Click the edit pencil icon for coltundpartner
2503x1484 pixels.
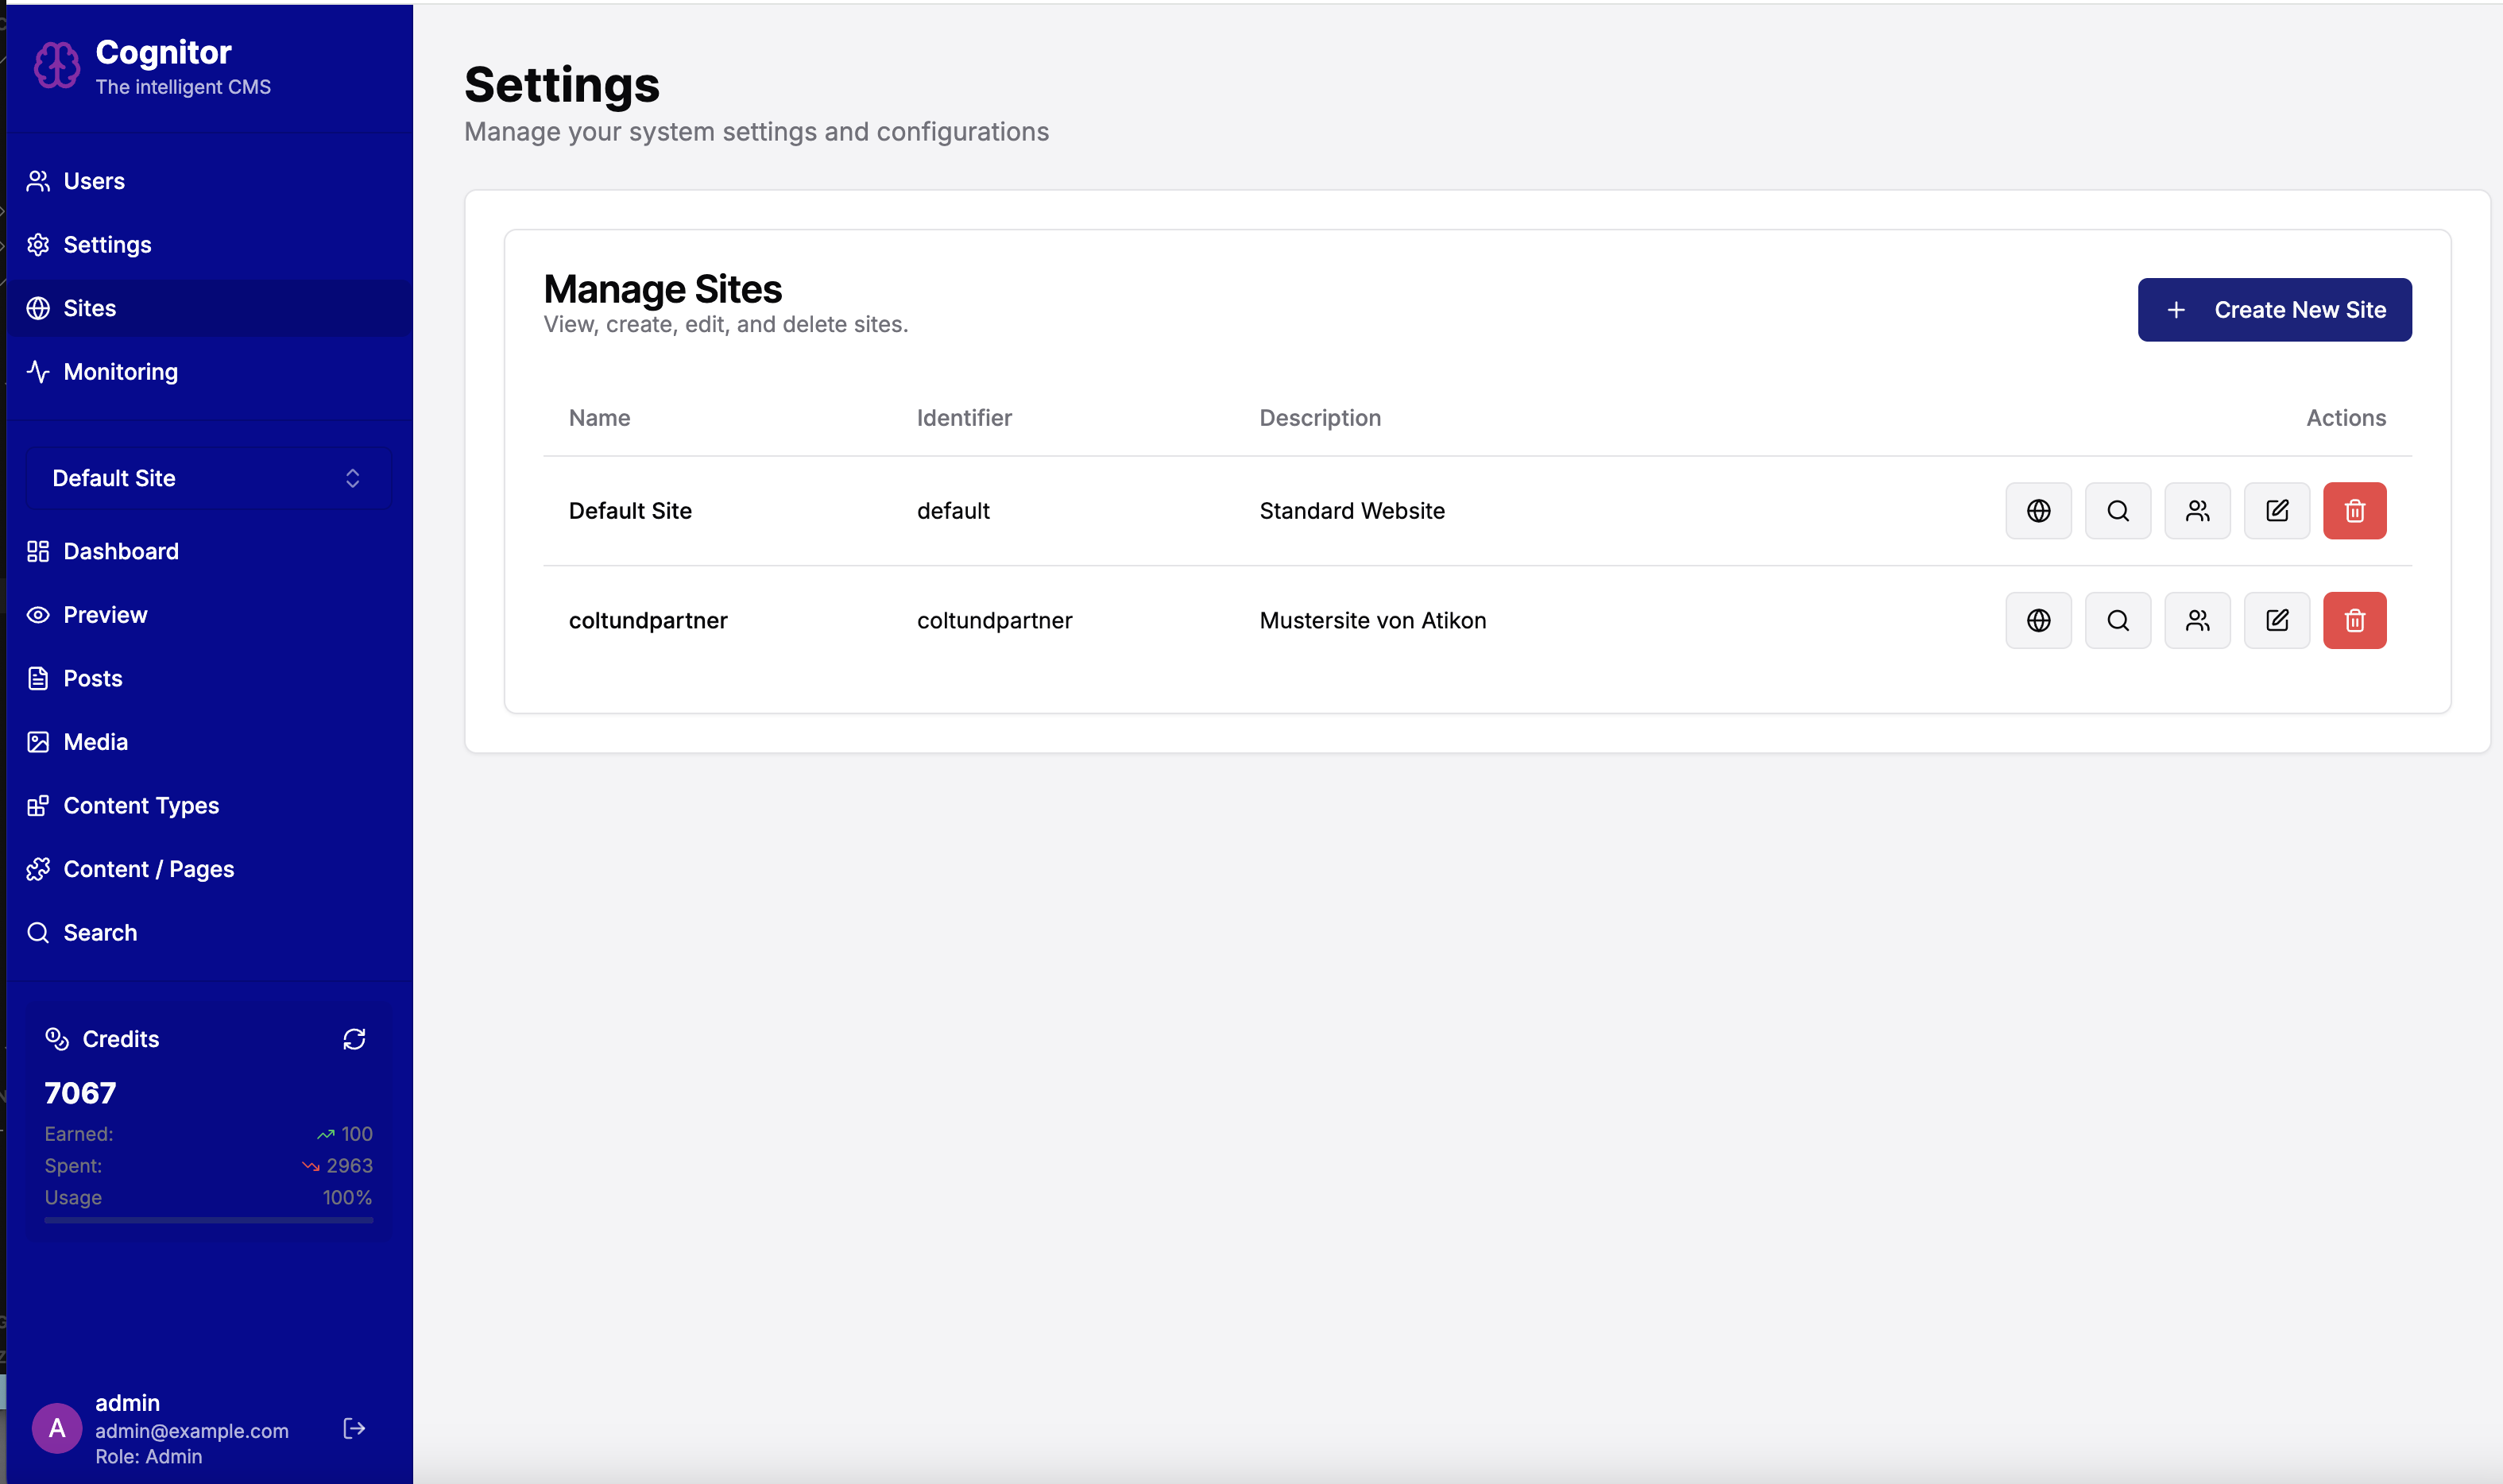tap(2277, 620)
